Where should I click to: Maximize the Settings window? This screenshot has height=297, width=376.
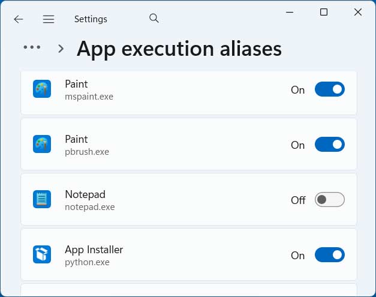[x=324, y=12]
